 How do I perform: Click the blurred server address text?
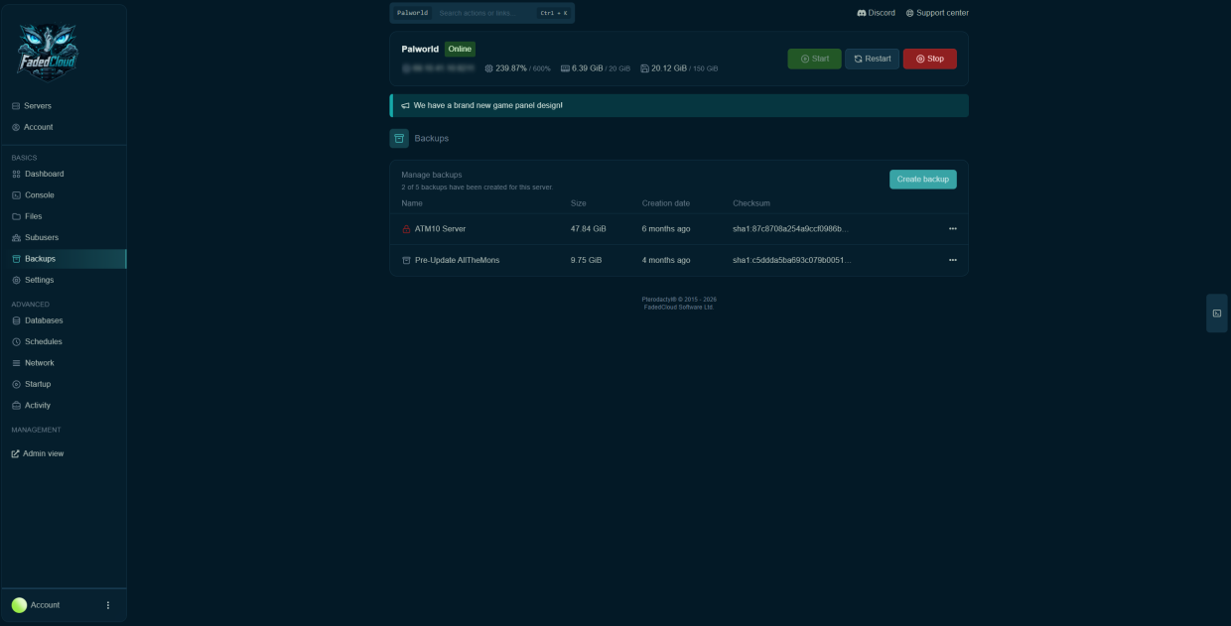coord(439,68)
